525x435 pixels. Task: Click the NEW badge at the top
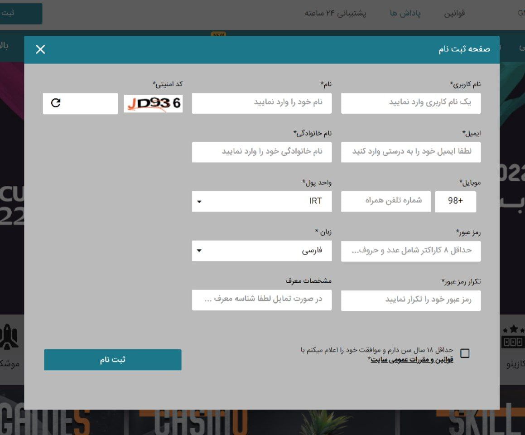click(218, 34)
